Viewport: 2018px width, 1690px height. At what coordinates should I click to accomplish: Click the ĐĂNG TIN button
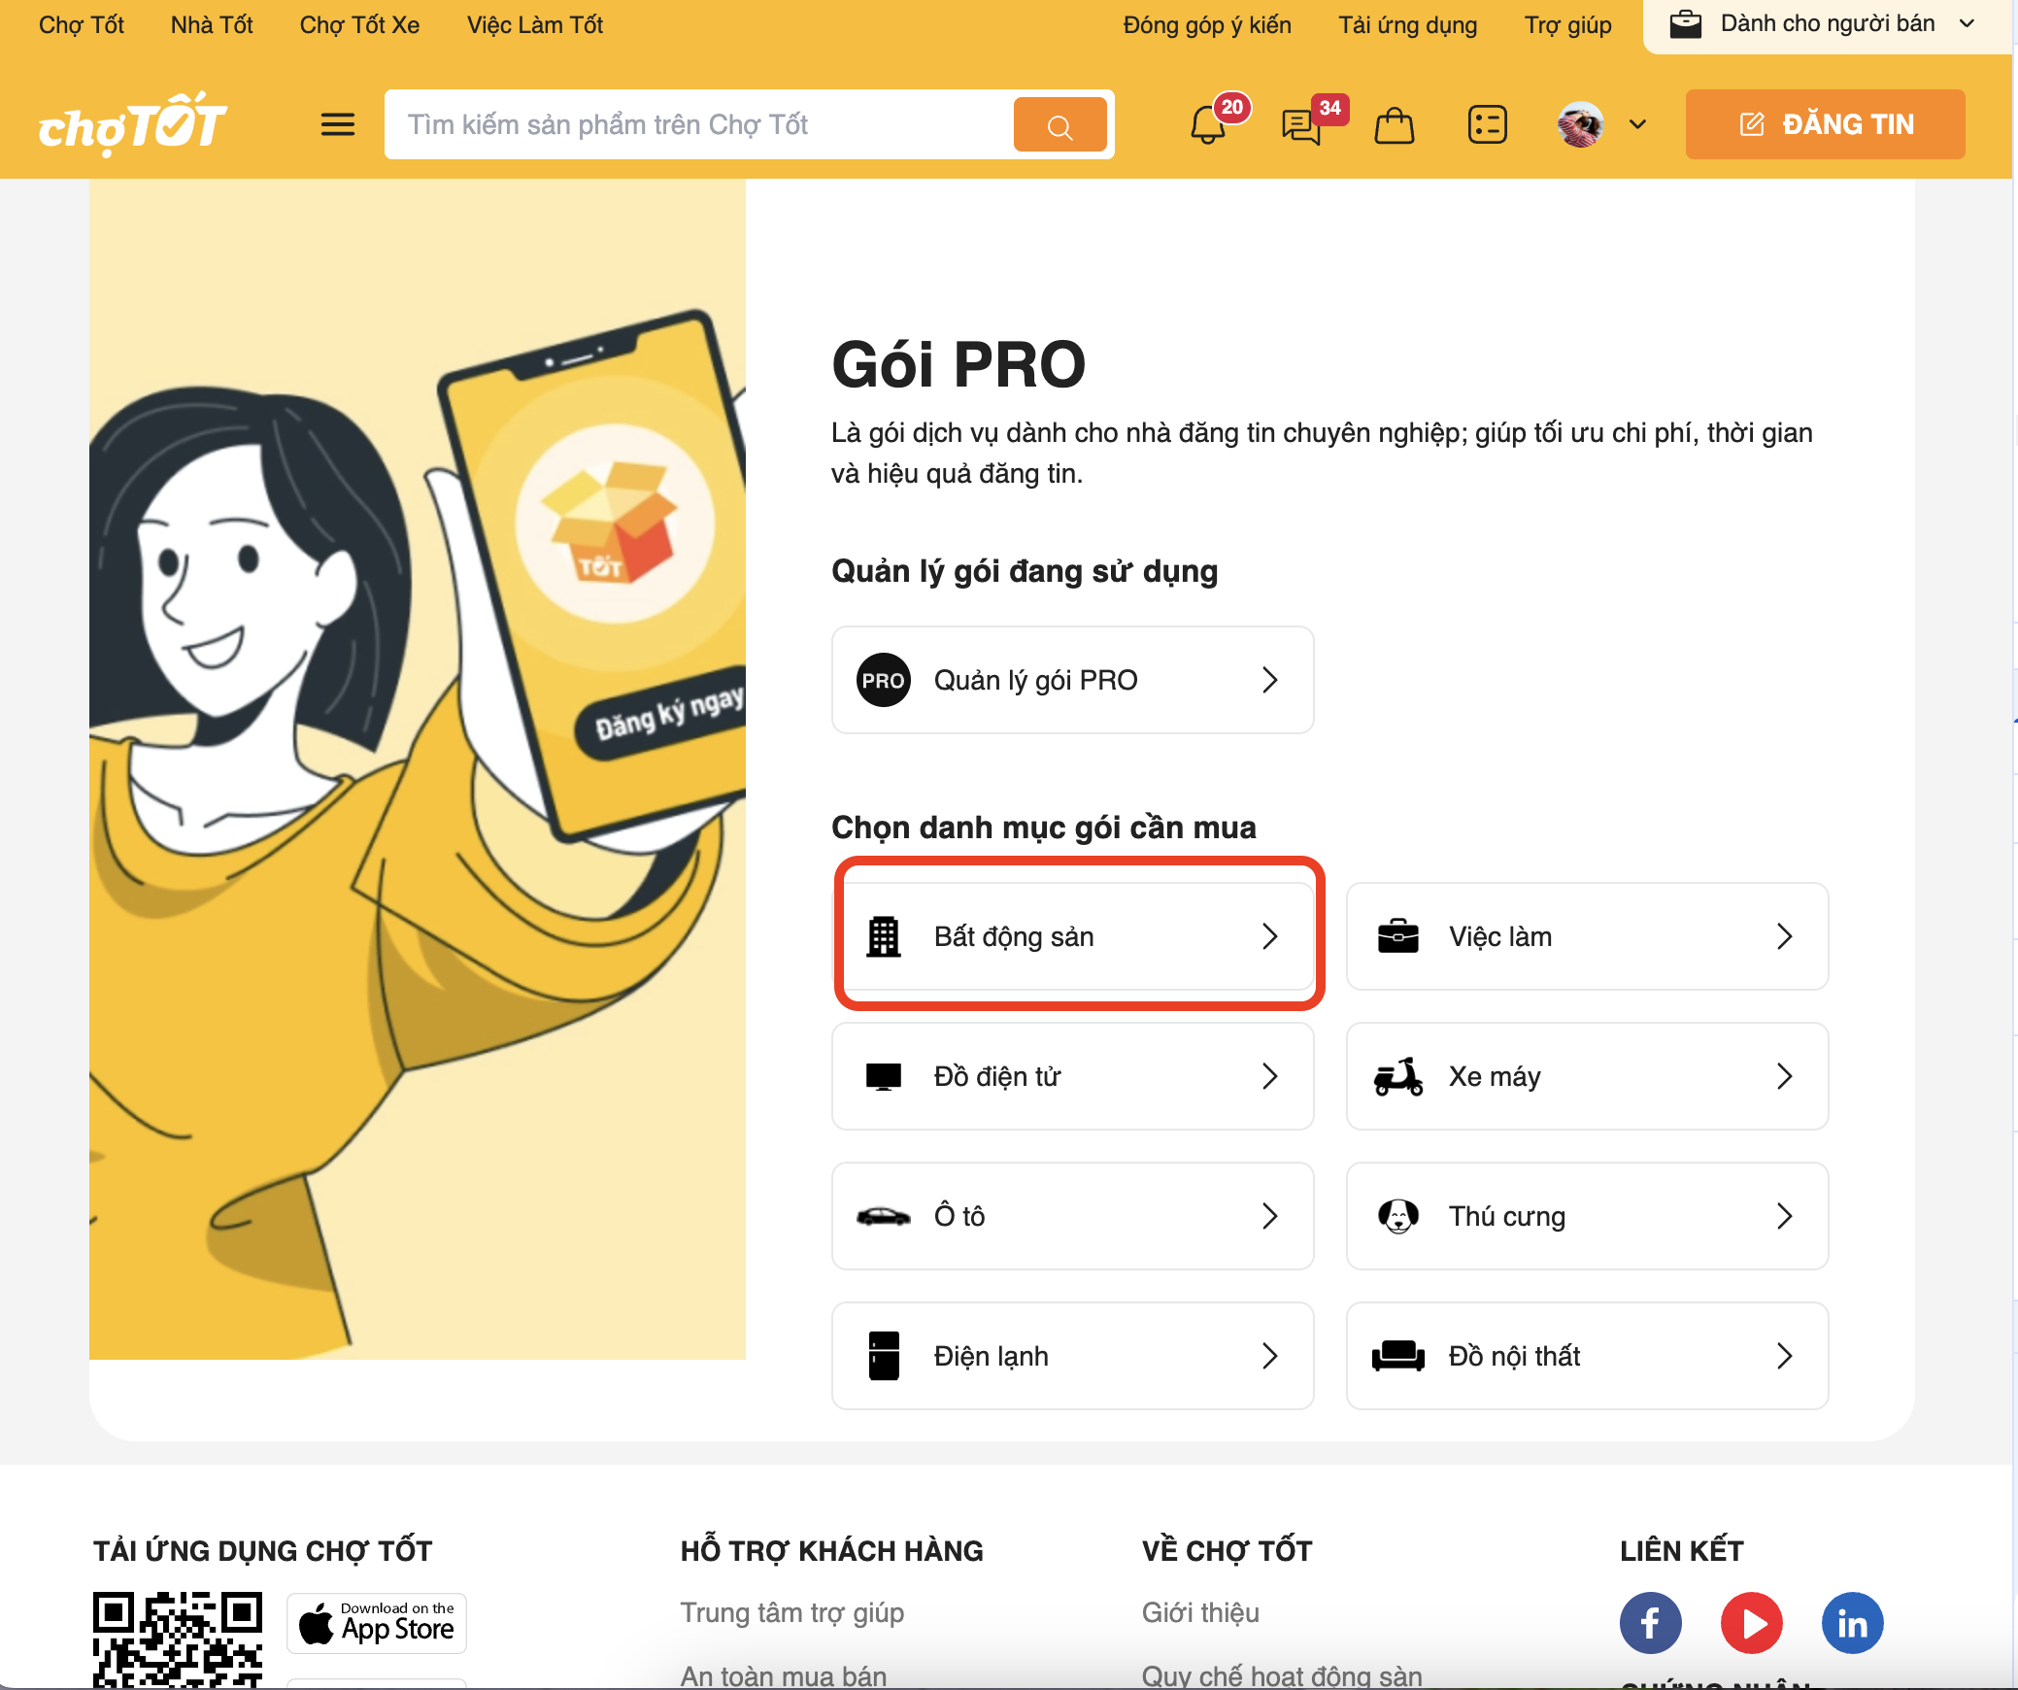tap(1825, 124)
